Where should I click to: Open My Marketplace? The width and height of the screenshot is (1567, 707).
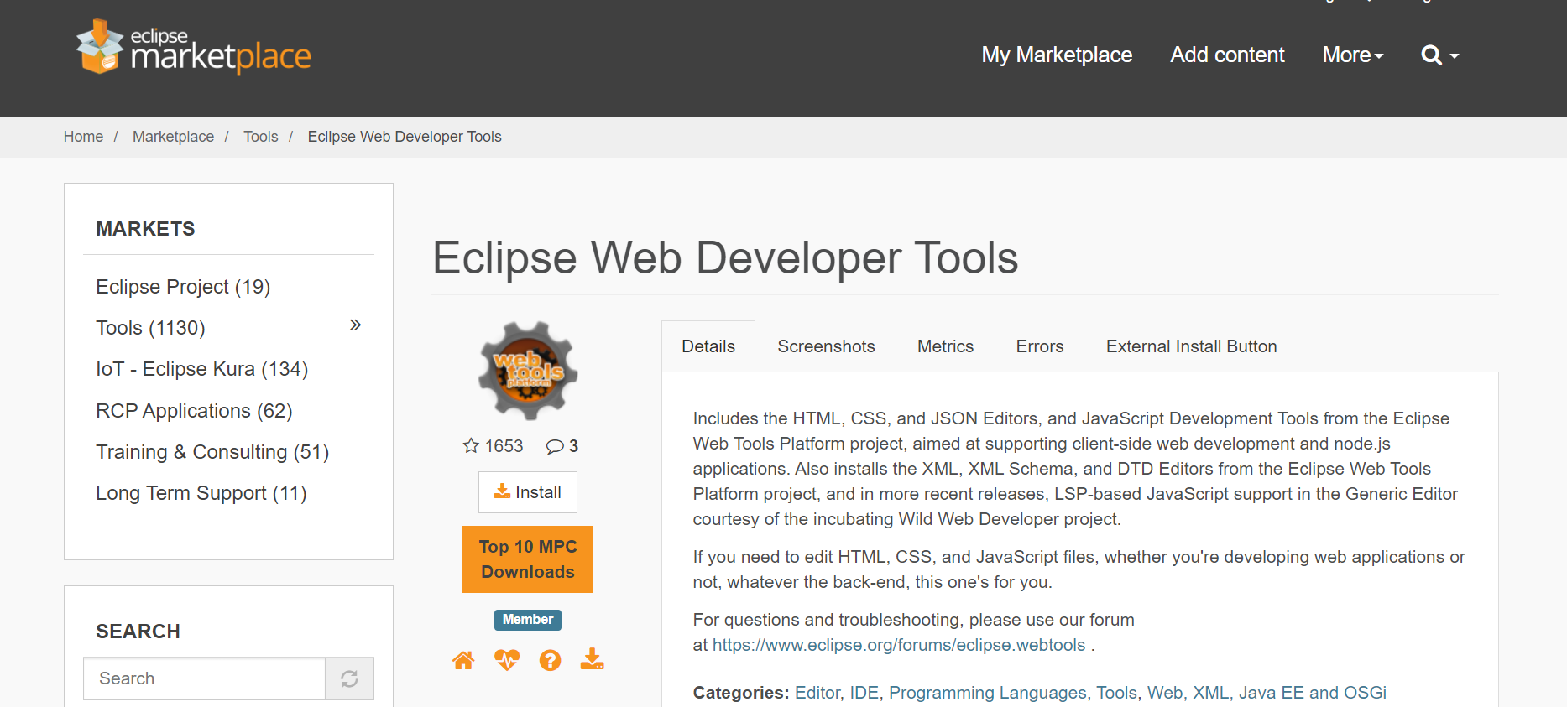click(x=1057, y=55)
